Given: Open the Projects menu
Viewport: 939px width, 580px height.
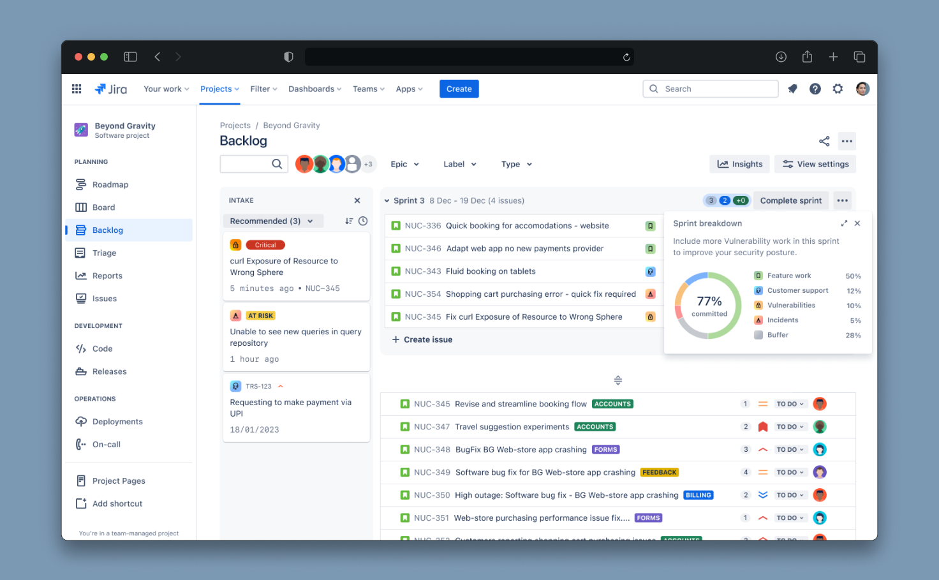Looking at the screenshot, I should [x=219, y=89].
